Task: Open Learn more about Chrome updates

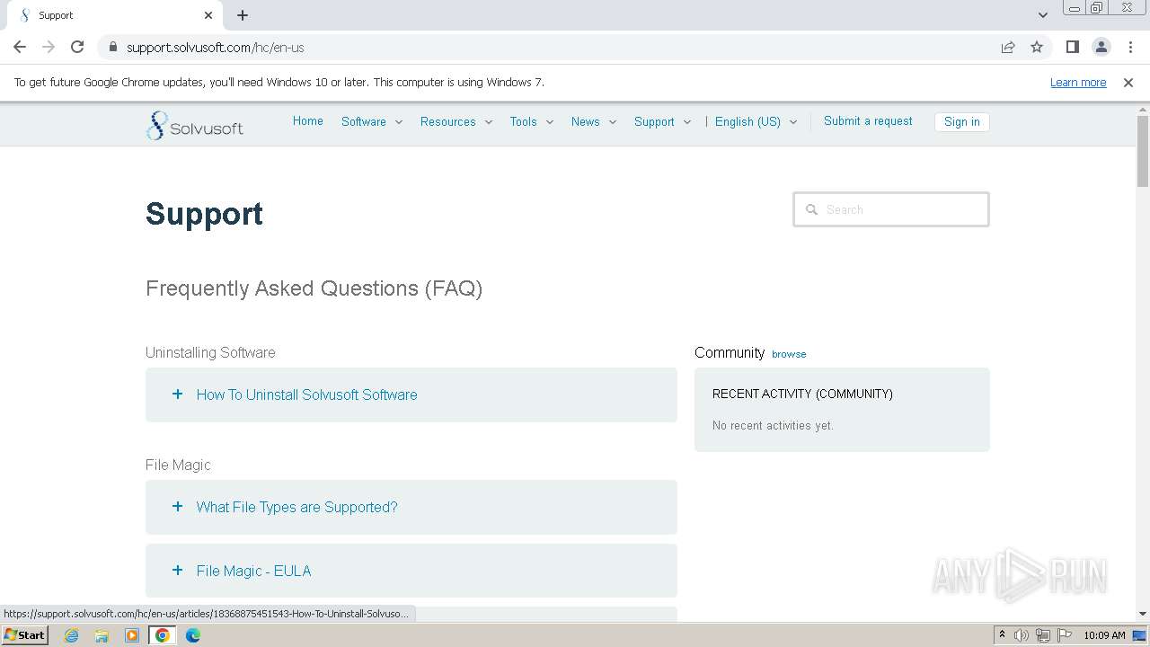Action: 1078,82
